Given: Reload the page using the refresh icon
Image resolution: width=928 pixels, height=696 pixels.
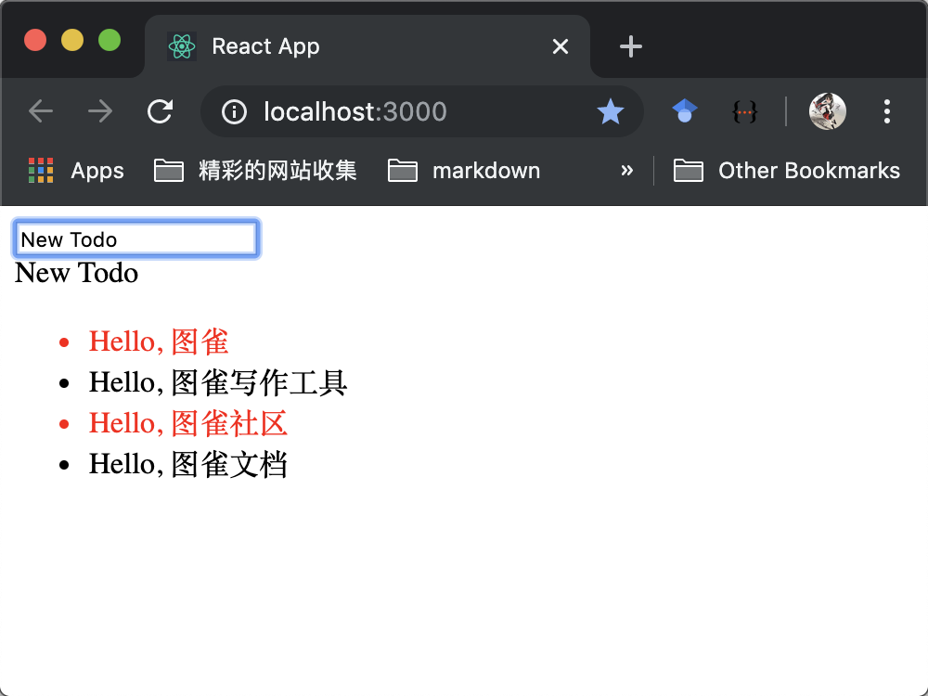Looking at the screenshot, I should [160, 110].
